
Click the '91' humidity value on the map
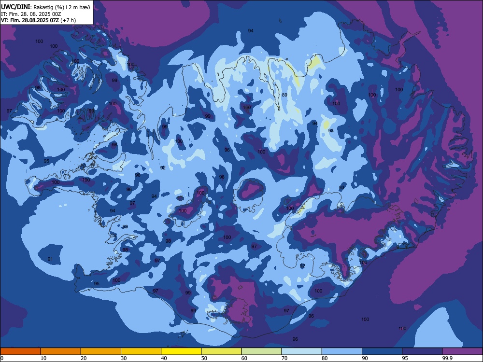coord(50,259)
